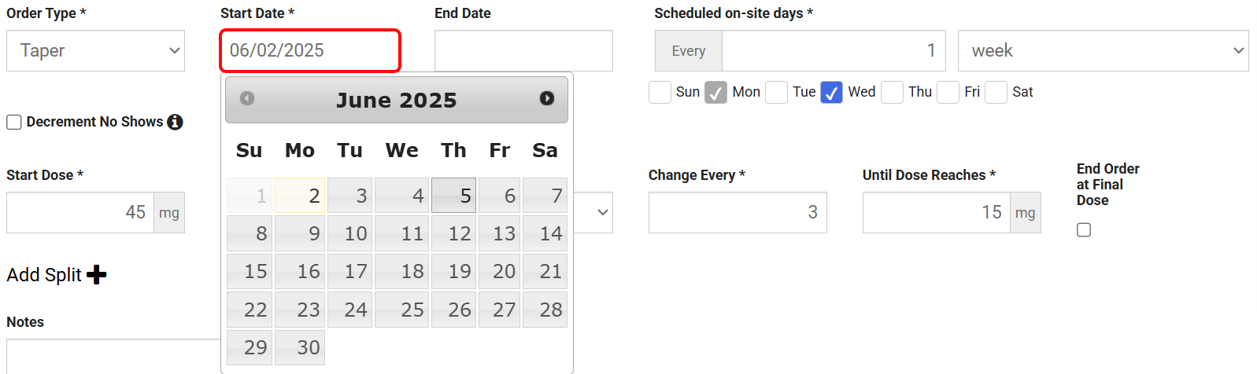Check the Sun on-site day
This screenshot has width=1257, height=374.
(660, 93)
